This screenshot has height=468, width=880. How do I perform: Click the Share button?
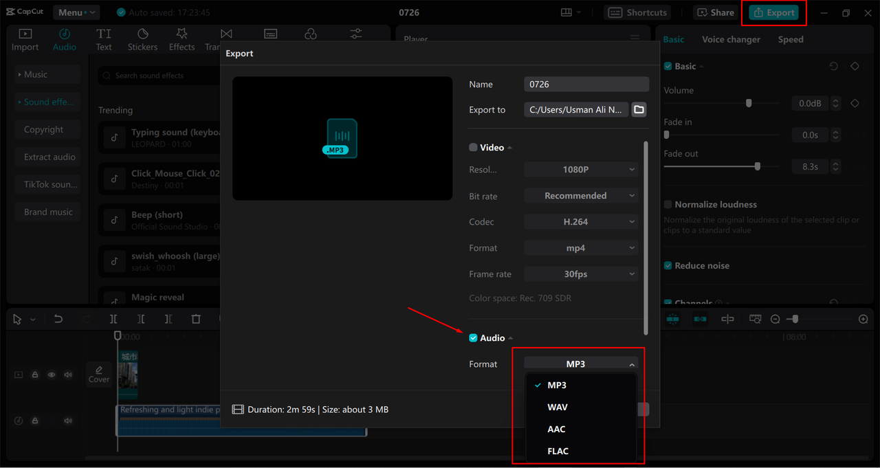716,12
